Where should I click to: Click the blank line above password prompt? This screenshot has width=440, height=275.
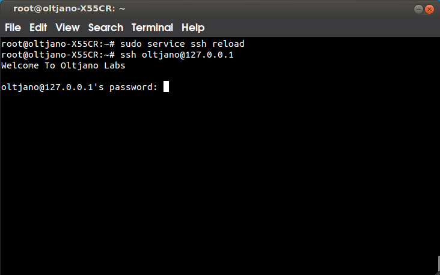(219, 76)
